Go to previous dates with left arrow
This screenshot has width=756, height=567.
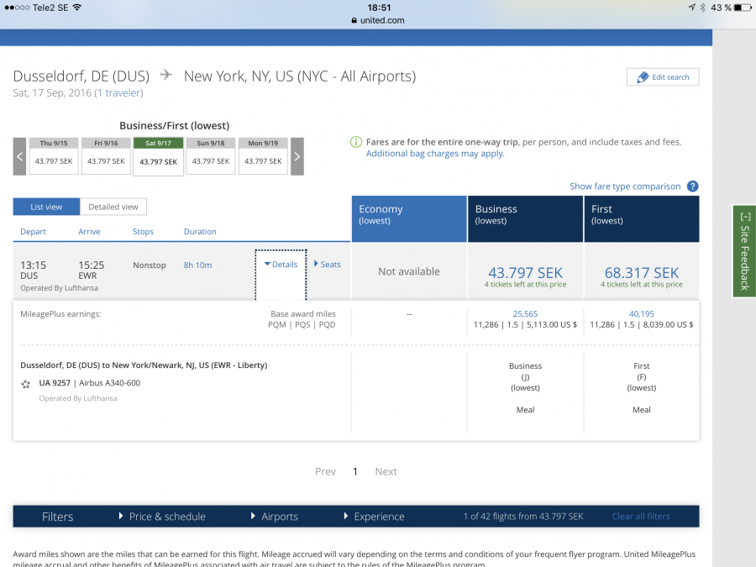(19, 156)
